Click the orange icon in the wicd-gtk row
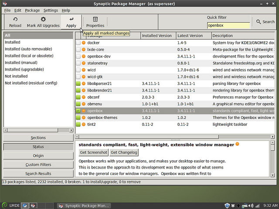 (x=84, y=77)
